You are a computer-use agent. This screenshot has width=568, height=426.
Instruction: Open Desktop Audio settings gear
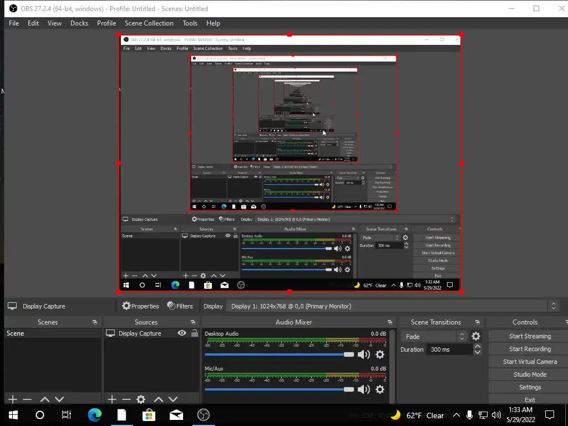[379, 354]
